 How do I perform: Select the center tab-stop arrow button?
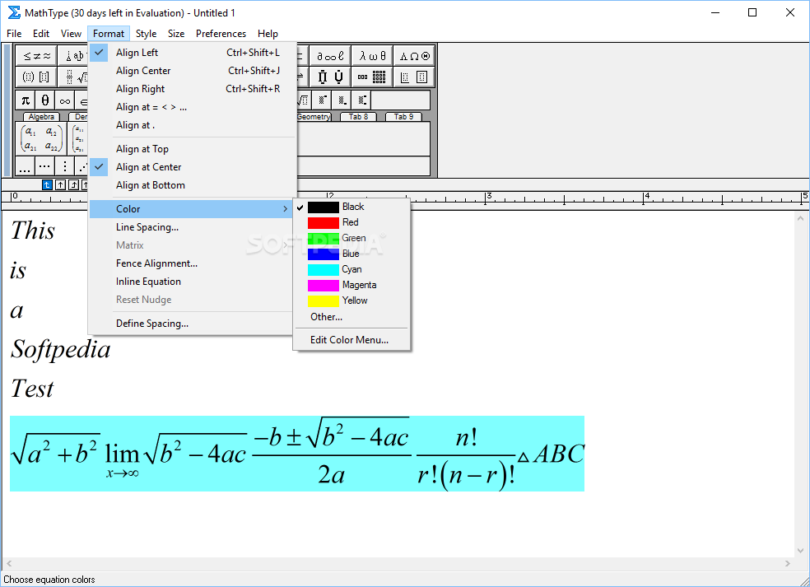tap(60, 184)
